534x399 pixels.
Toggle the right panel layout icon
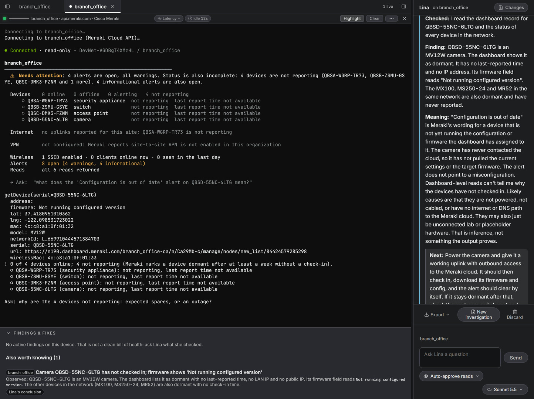[404, 7]
